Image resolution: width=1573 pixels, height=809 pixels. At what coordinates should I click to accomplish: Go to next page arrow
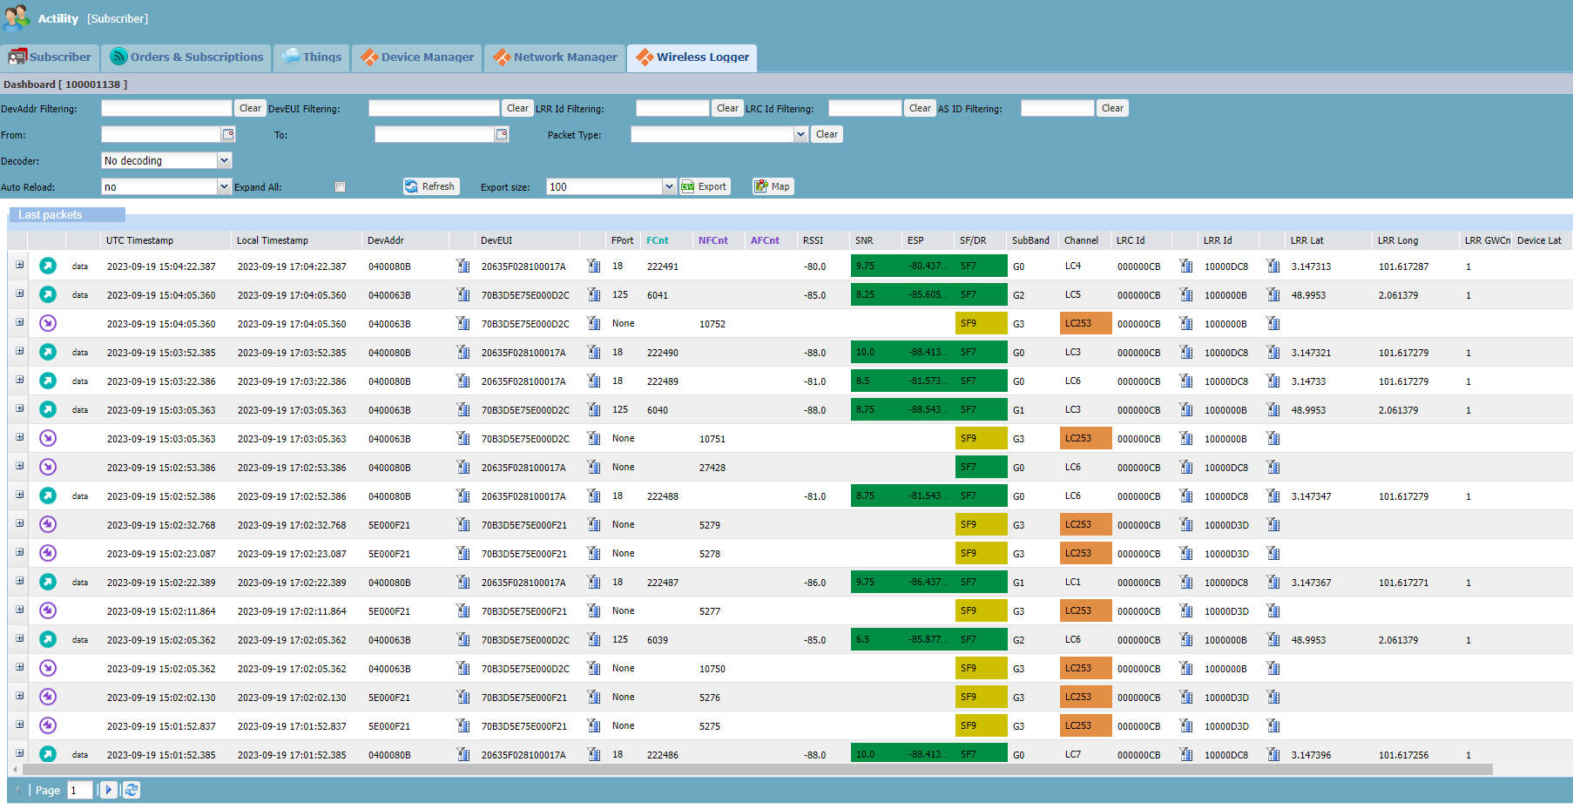(x=109, y=790)
